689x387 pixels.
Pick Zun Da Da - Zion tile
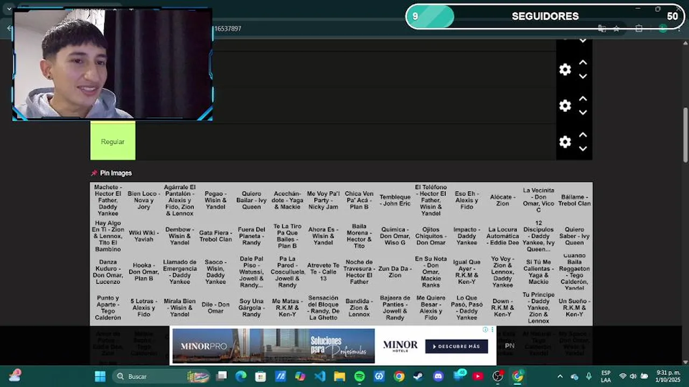pos(395,272)
